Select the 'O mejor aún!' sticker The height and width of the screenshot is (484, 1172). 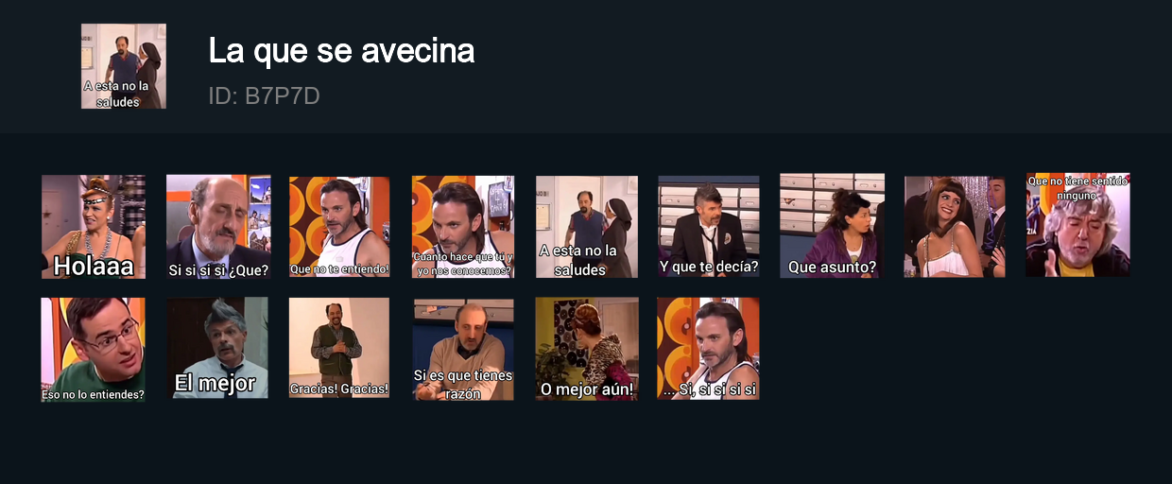[587, 349]
